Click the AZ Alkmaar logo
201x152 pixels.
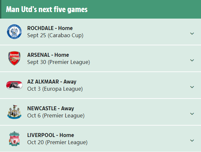tap(14, 85)
